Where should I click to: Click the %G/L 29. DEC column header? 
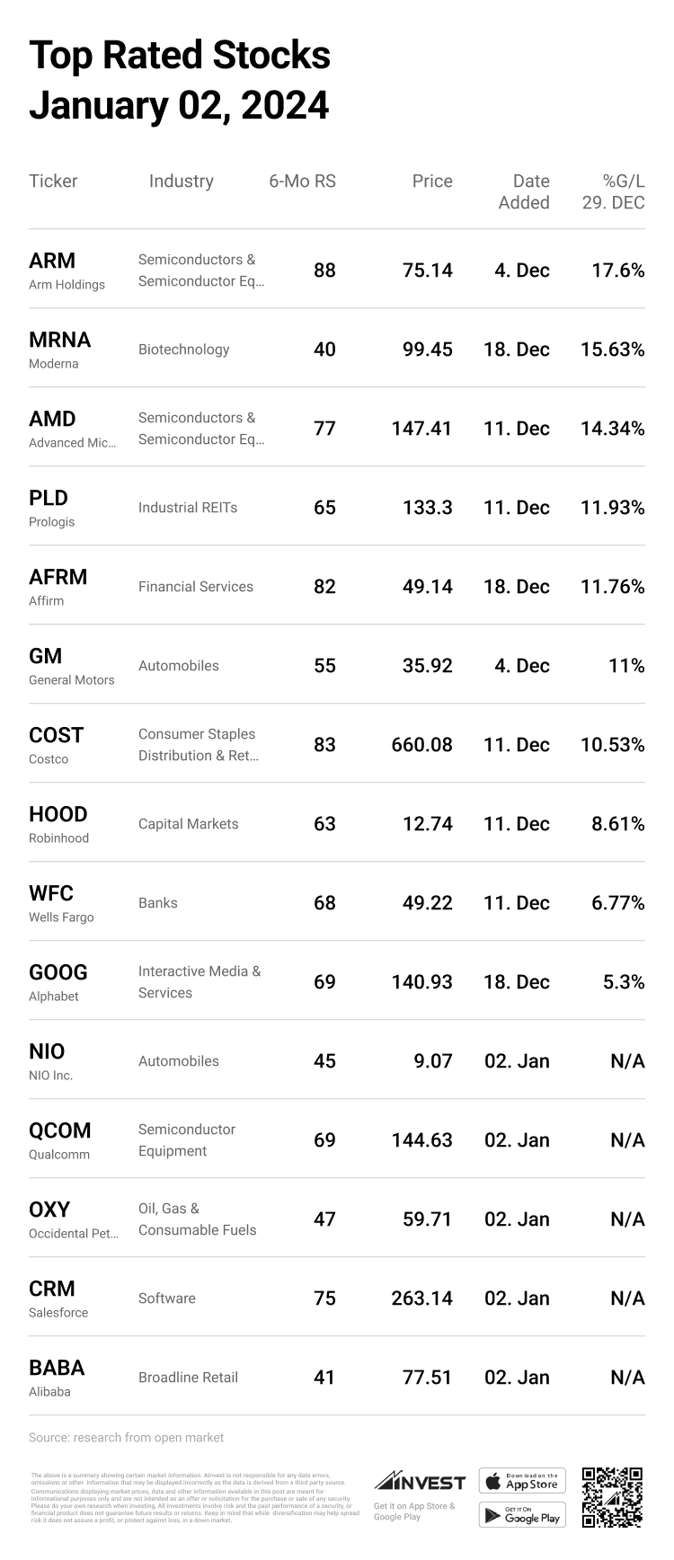coord(614,191)
